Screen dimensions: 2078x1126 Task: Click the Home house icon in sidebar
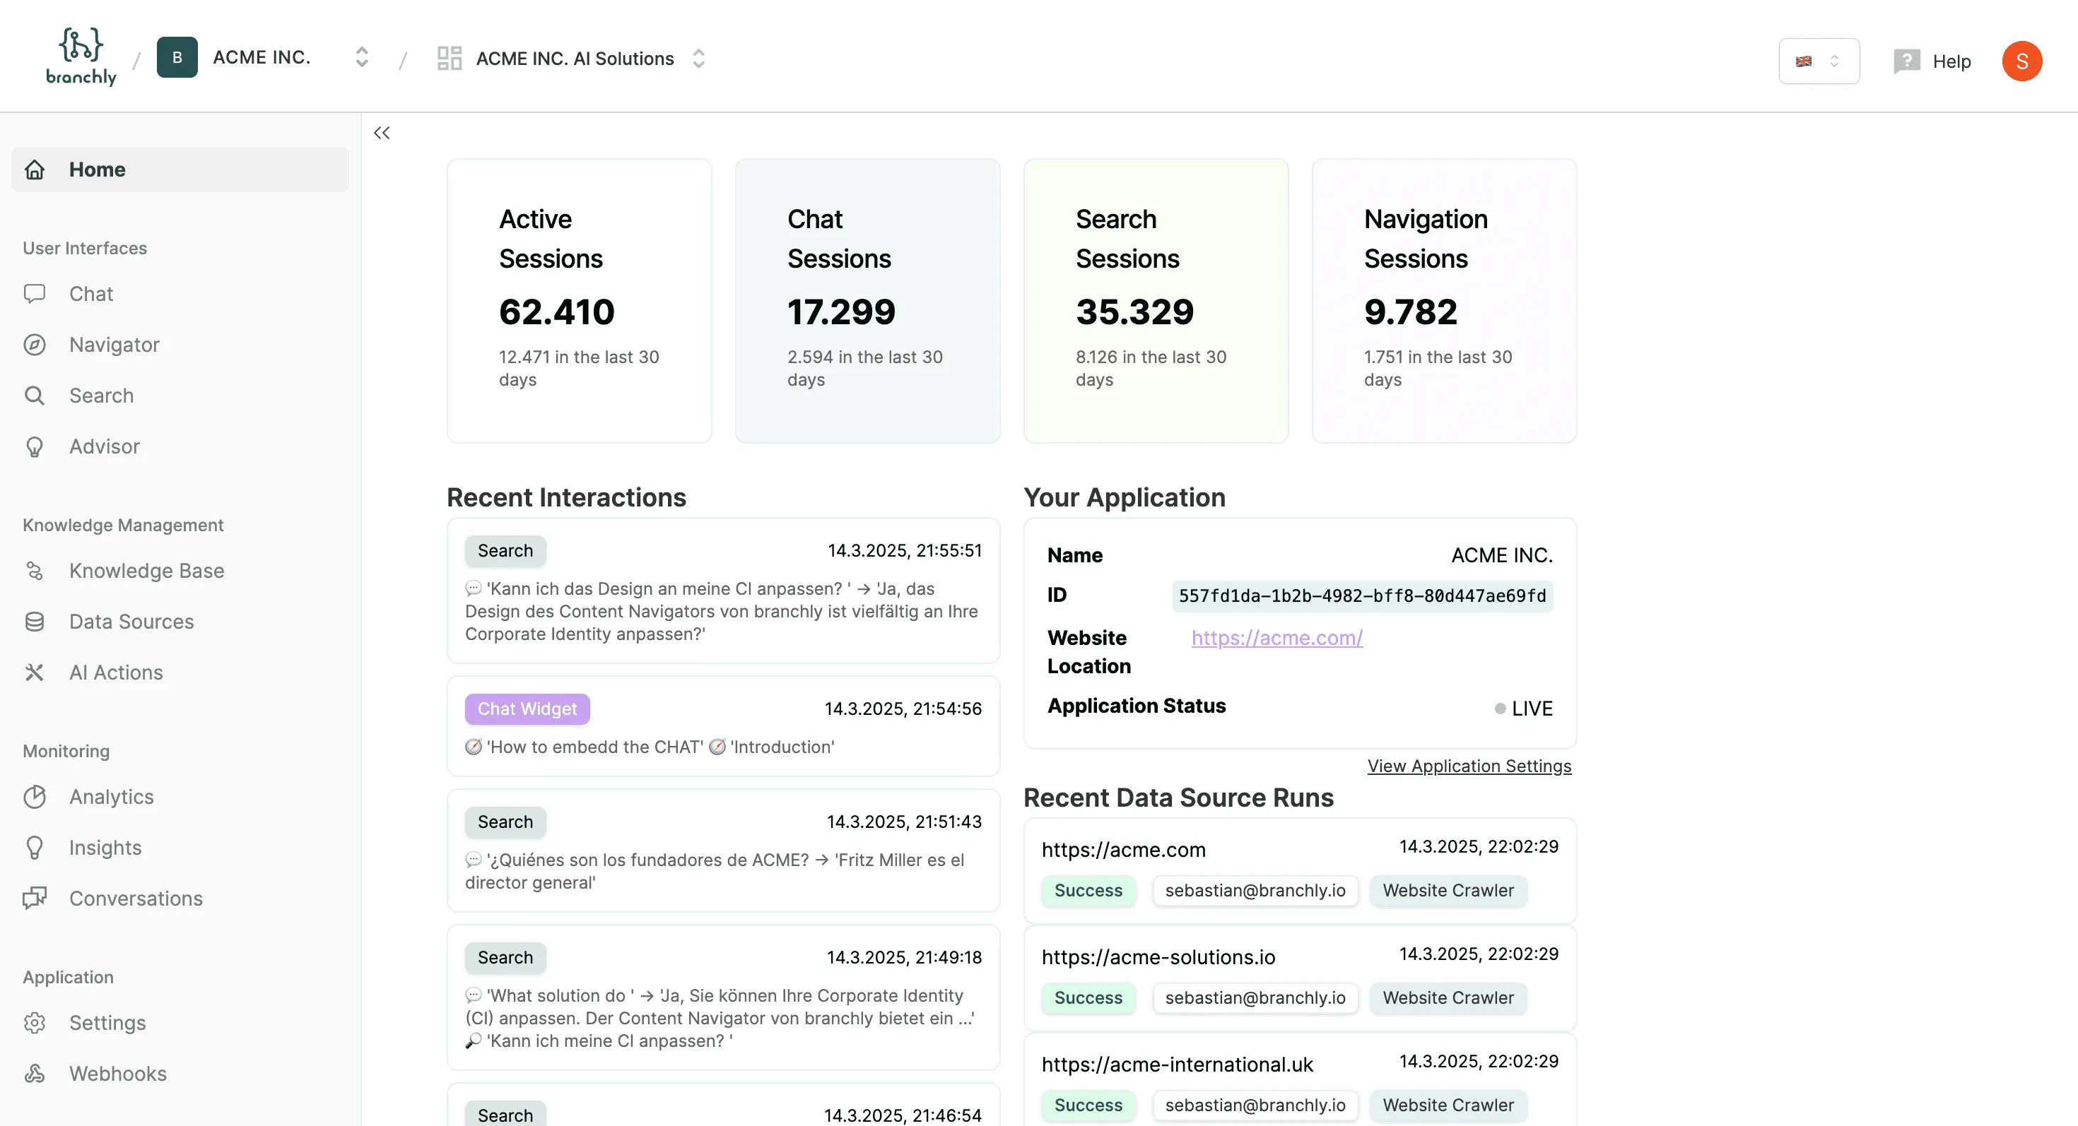point(35,170)
